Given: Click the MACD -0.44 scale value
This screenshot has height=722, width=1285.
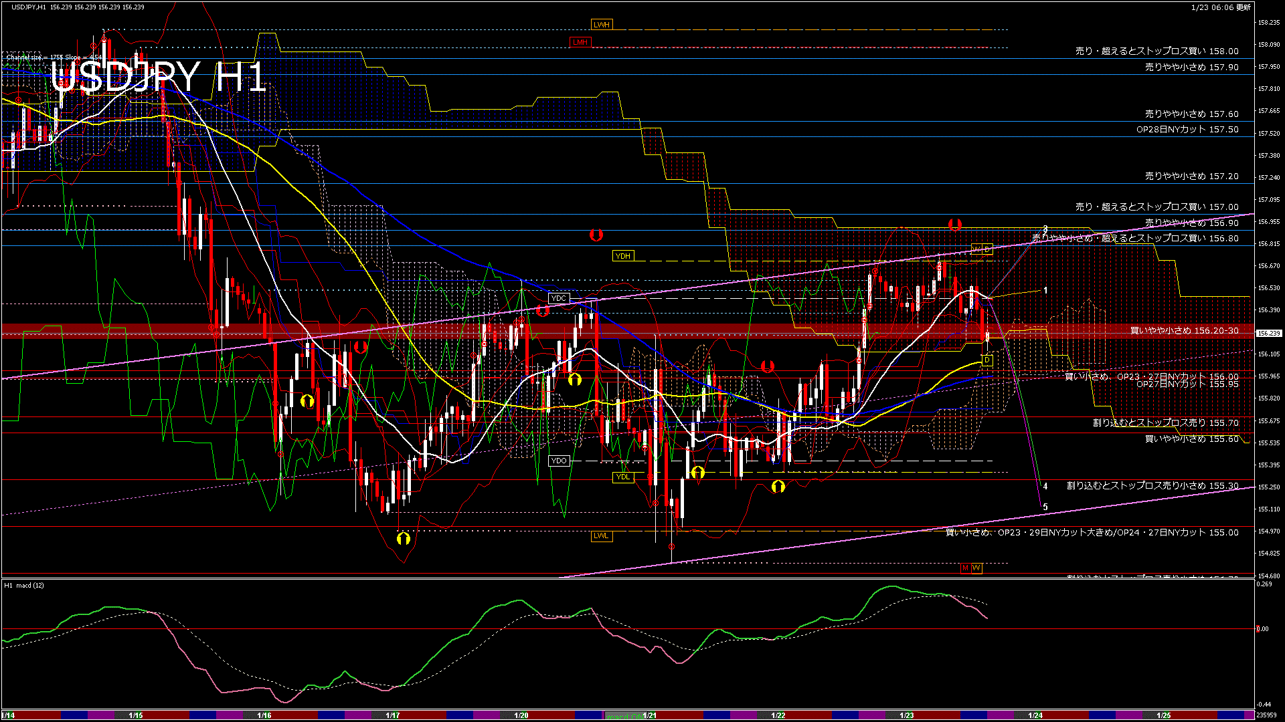Looking at the screenshot, I should [1264, 704].
